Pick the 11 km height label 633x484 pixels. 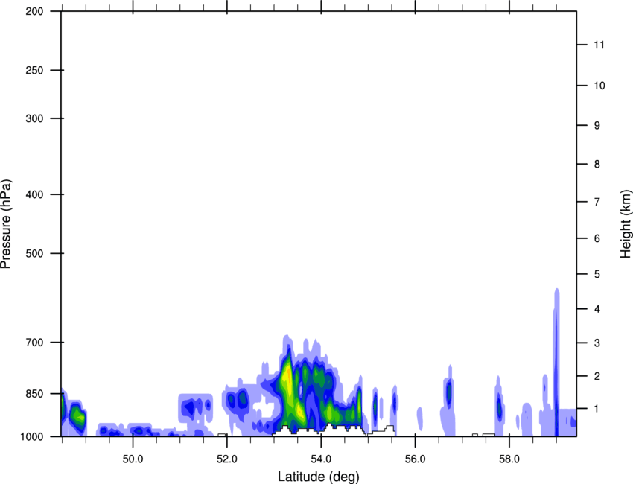(x=599, y=45)
